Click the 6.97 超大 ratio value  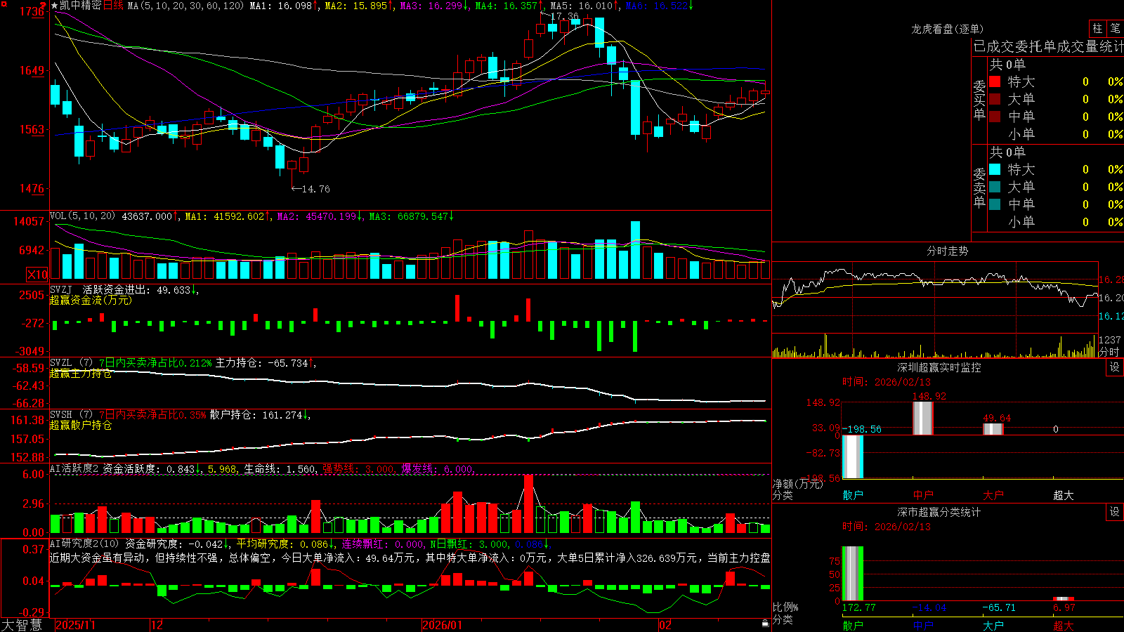[1064, 607]
